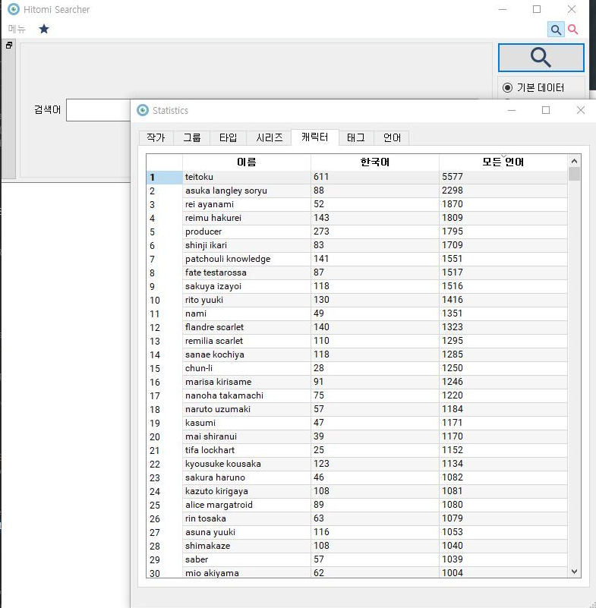Click the table's vertical scrollbar thumb
Viewport: 596px width, 608px height.
tap(574, 174)
